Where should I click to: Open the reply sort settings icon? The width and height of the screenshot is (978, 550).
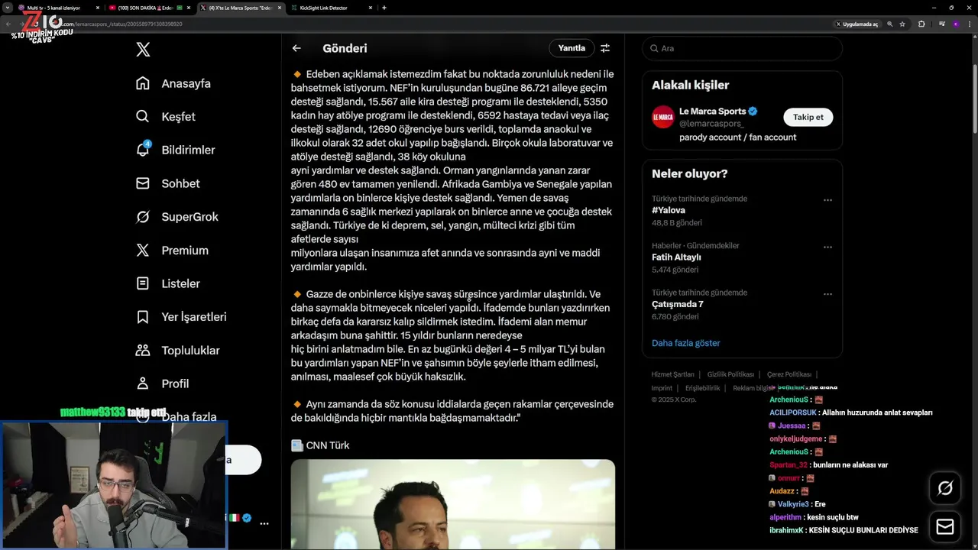[605, 48]
